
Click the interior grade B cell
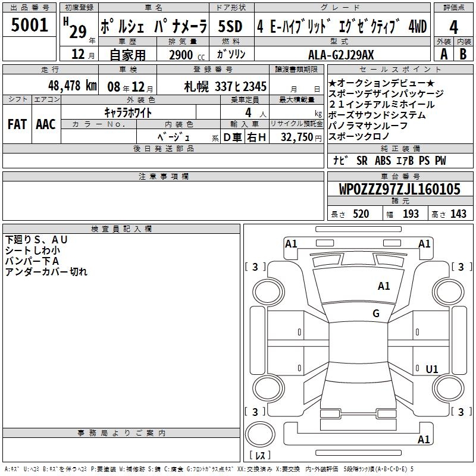click(x=464, y=54)
